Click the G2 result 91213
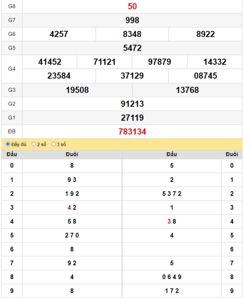This screenshot has height=298, width=243. (132, 104)
